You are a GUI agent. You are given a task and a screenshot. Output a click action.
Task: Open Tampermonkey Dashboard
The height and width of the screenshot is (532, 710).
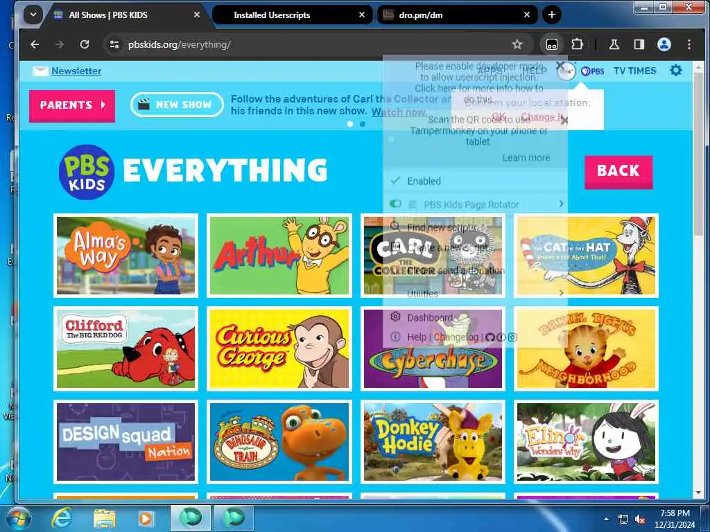(476, 317)
